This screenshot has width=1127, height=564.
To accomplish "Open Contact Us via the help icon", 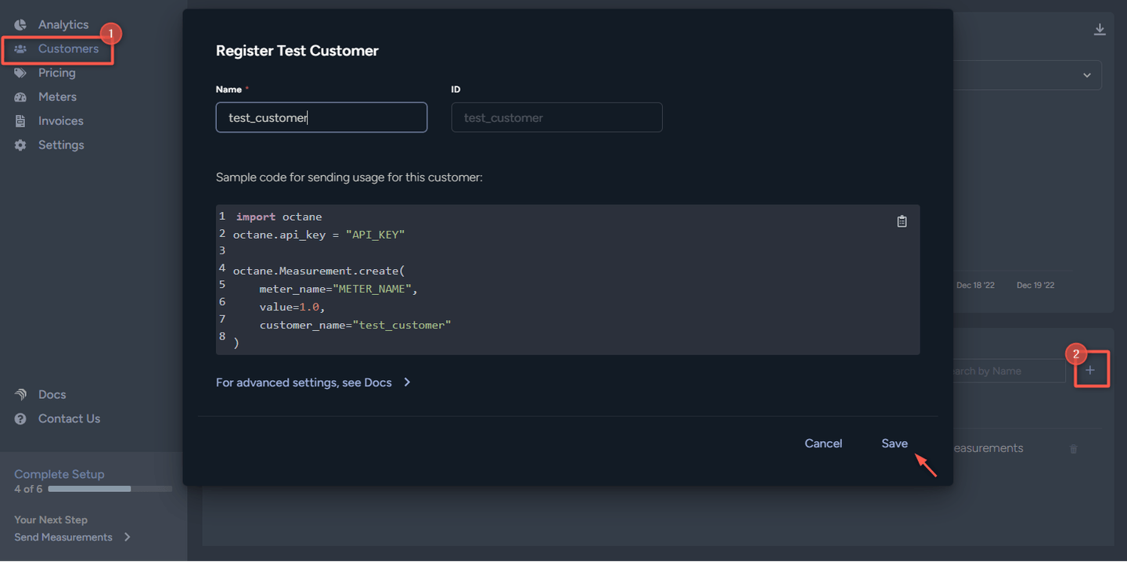I will click(x=22, y=419).
